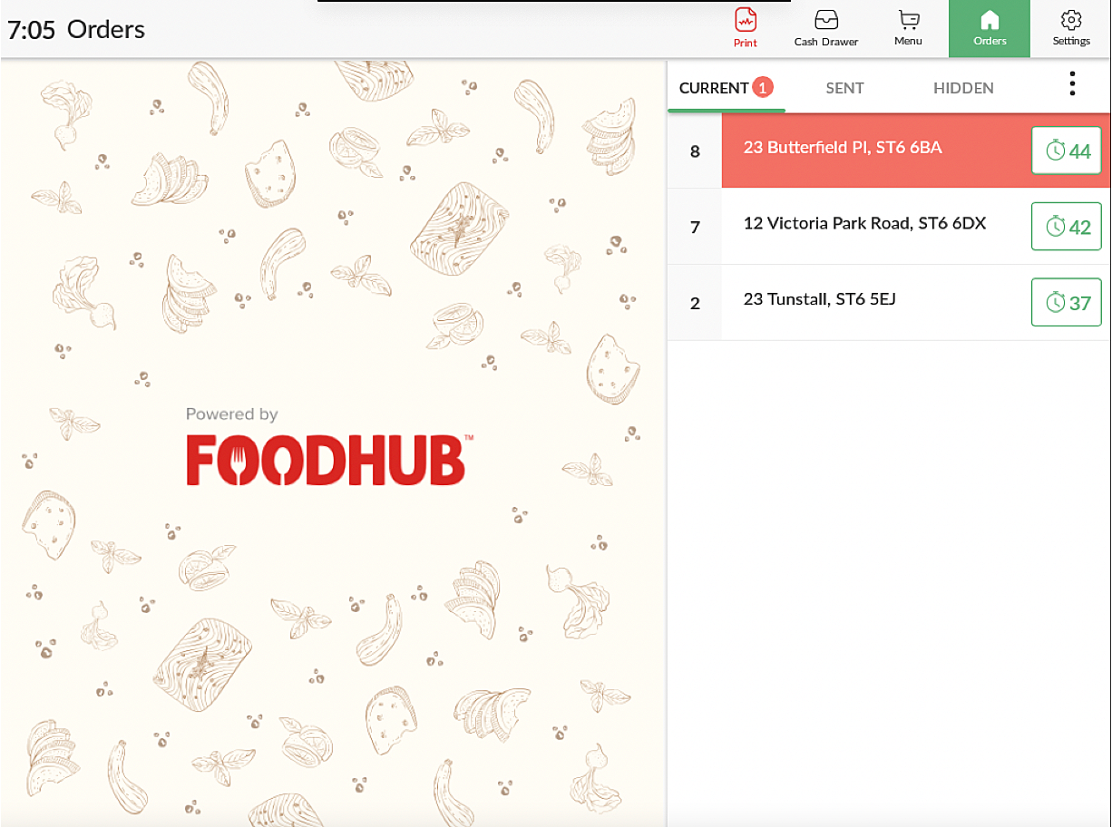1112x827 pixels.
Task: Click the 44 minute timer button
Action: click(x=1067, y=151)
